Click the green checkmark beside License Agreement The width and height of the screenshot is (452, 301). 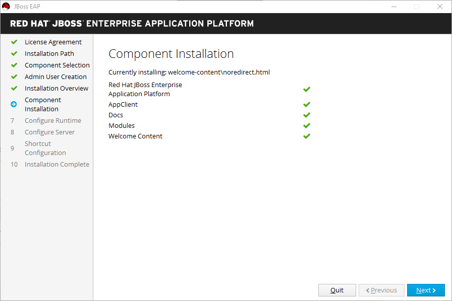[14, 42]
